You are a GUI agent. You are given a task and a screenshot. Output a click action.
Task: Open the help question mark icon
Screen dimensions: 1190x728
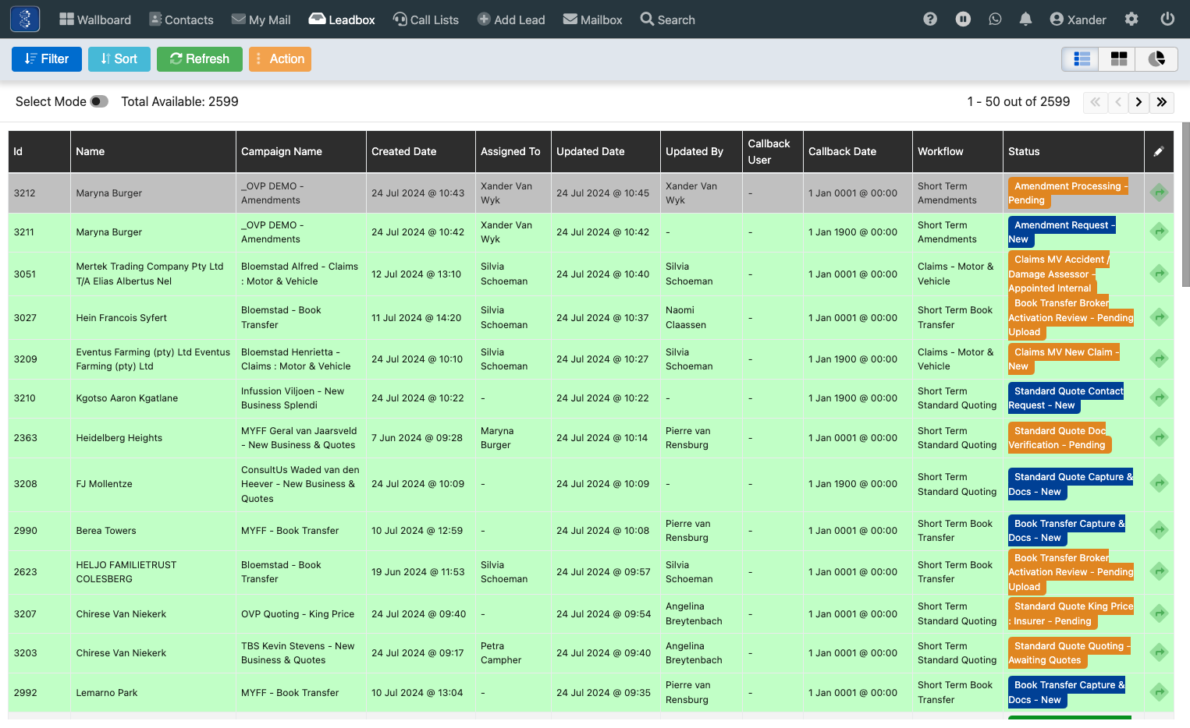click(930, 19)
